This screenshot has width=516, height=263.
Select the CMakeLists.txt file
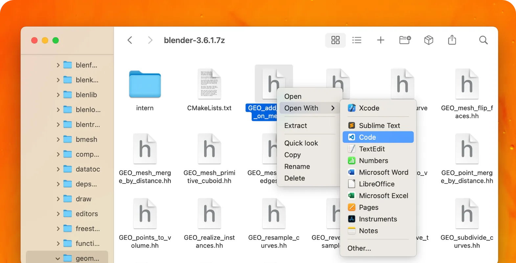click(x=209, y=85)
